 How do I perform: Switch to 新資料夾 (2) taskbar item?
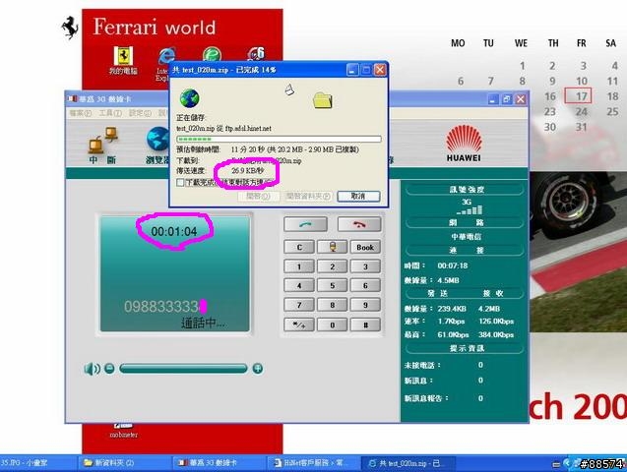point(124,463)
